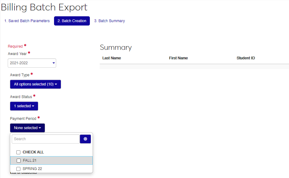Enable the FALL 21 checkbox
The image size is (289, 178).
19,160
